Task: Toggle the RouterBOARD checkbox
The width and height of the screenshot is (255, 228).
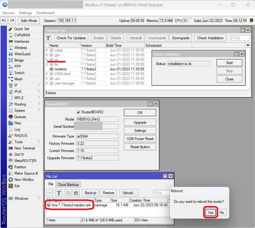Action: (x=78, y=112)
